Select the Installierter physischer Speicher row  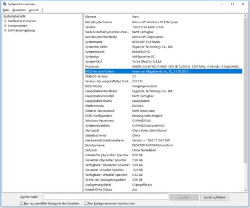pyautogui.click(x=164, y=155)
